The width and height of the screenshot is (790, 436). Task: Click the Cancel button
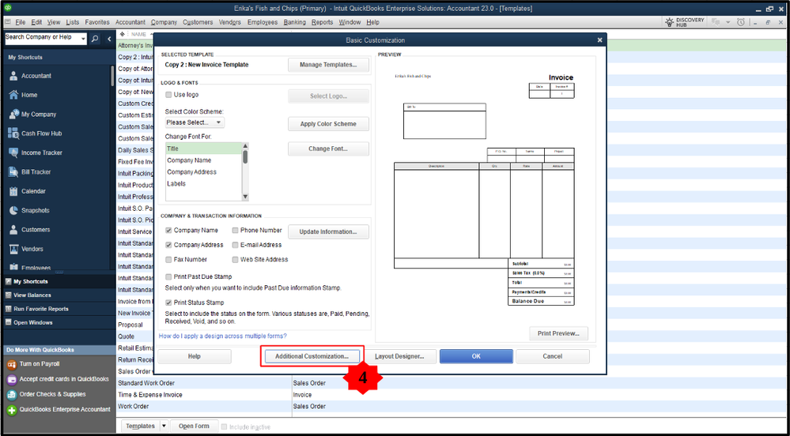pos(553,356)
